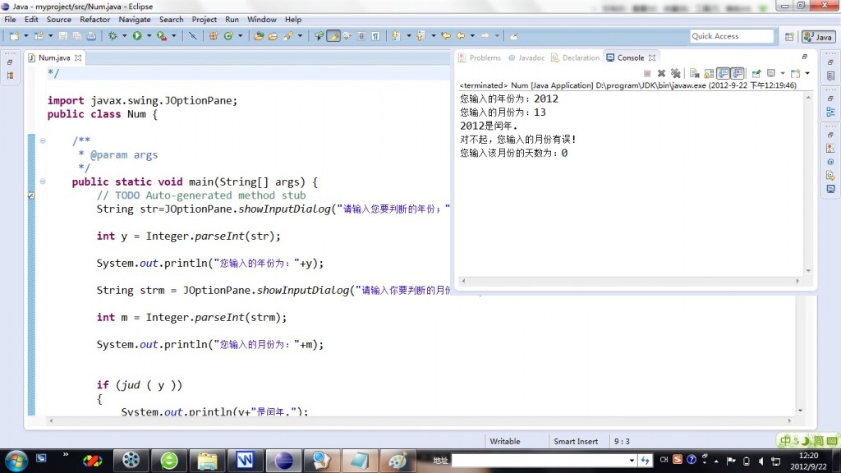Click the console horizontal scrollbar
The width and height of the screenshot is (841, 473).
pos(630,281)
